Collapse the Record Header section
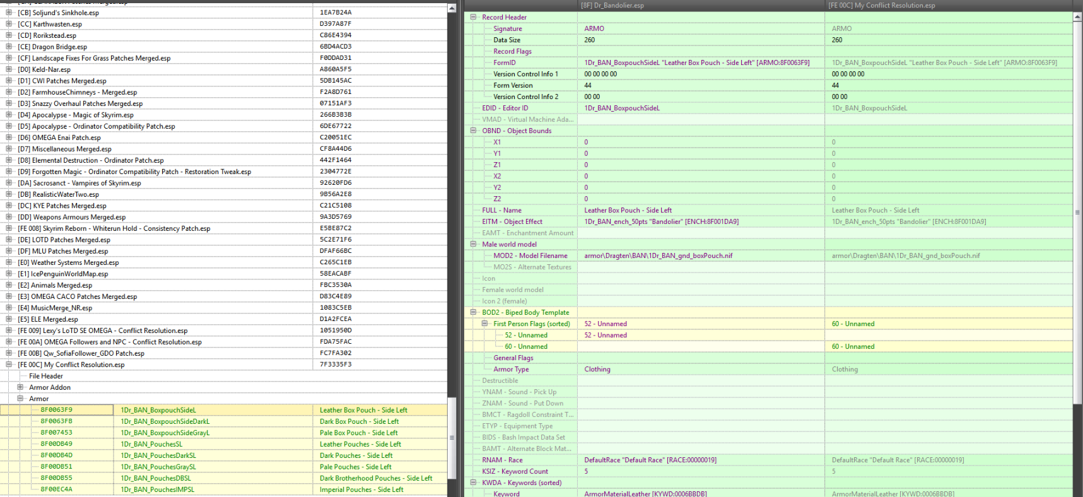The image size is (1083, 497). click(x=473, y=17)
